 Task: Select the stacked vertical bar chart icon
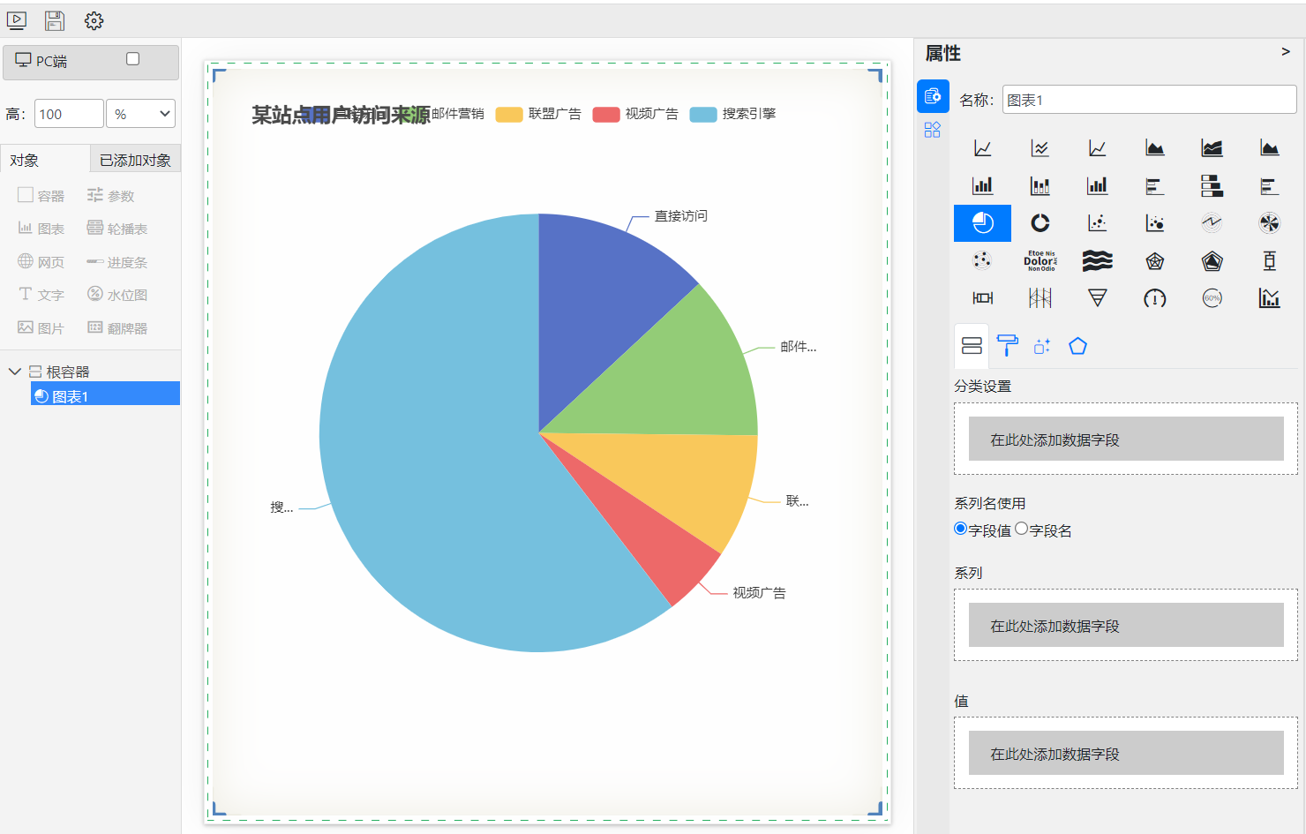point(1040,186)
